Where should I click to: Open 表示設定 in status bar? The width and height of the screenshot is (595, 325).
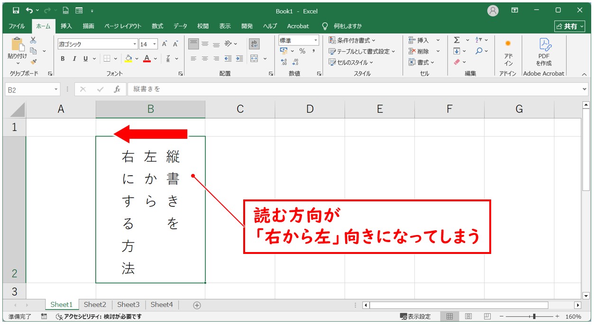click(415, 316)
